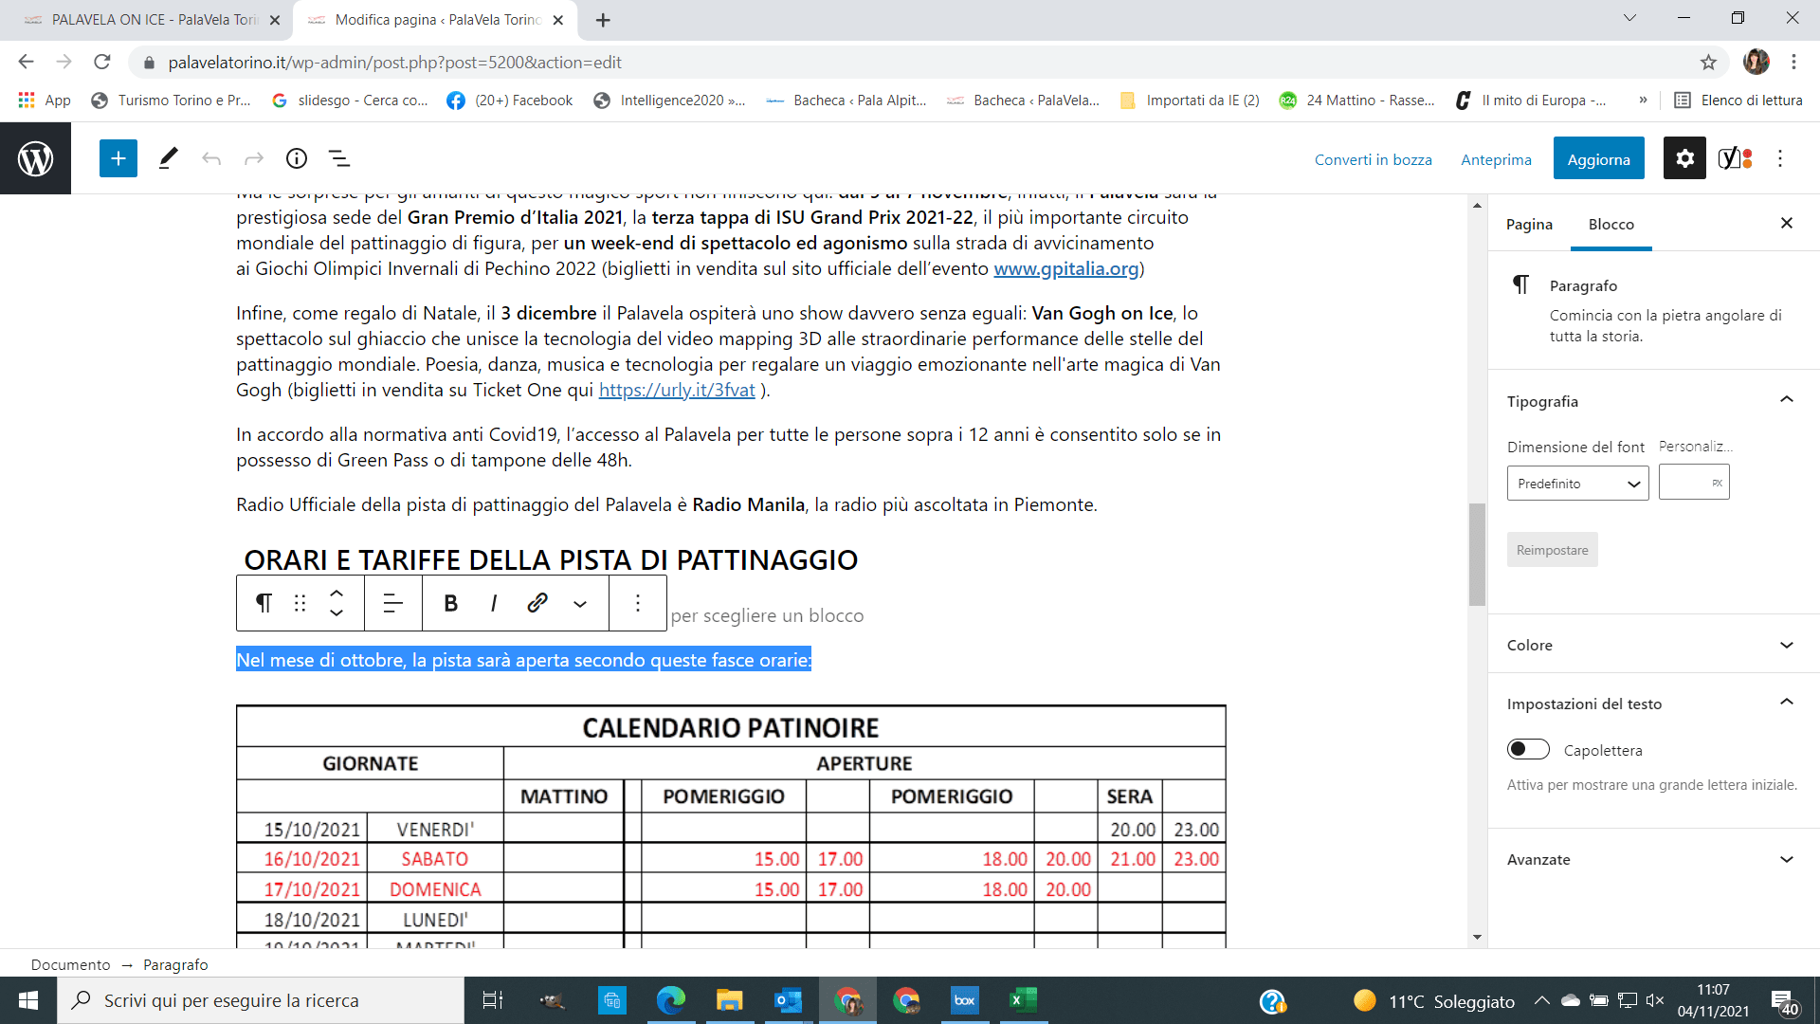The width and height of the screenshot is (1820, 1024).
Task: Open File Explorer from taskbar
Action: pyautogui.click(x=729, y=1000)
